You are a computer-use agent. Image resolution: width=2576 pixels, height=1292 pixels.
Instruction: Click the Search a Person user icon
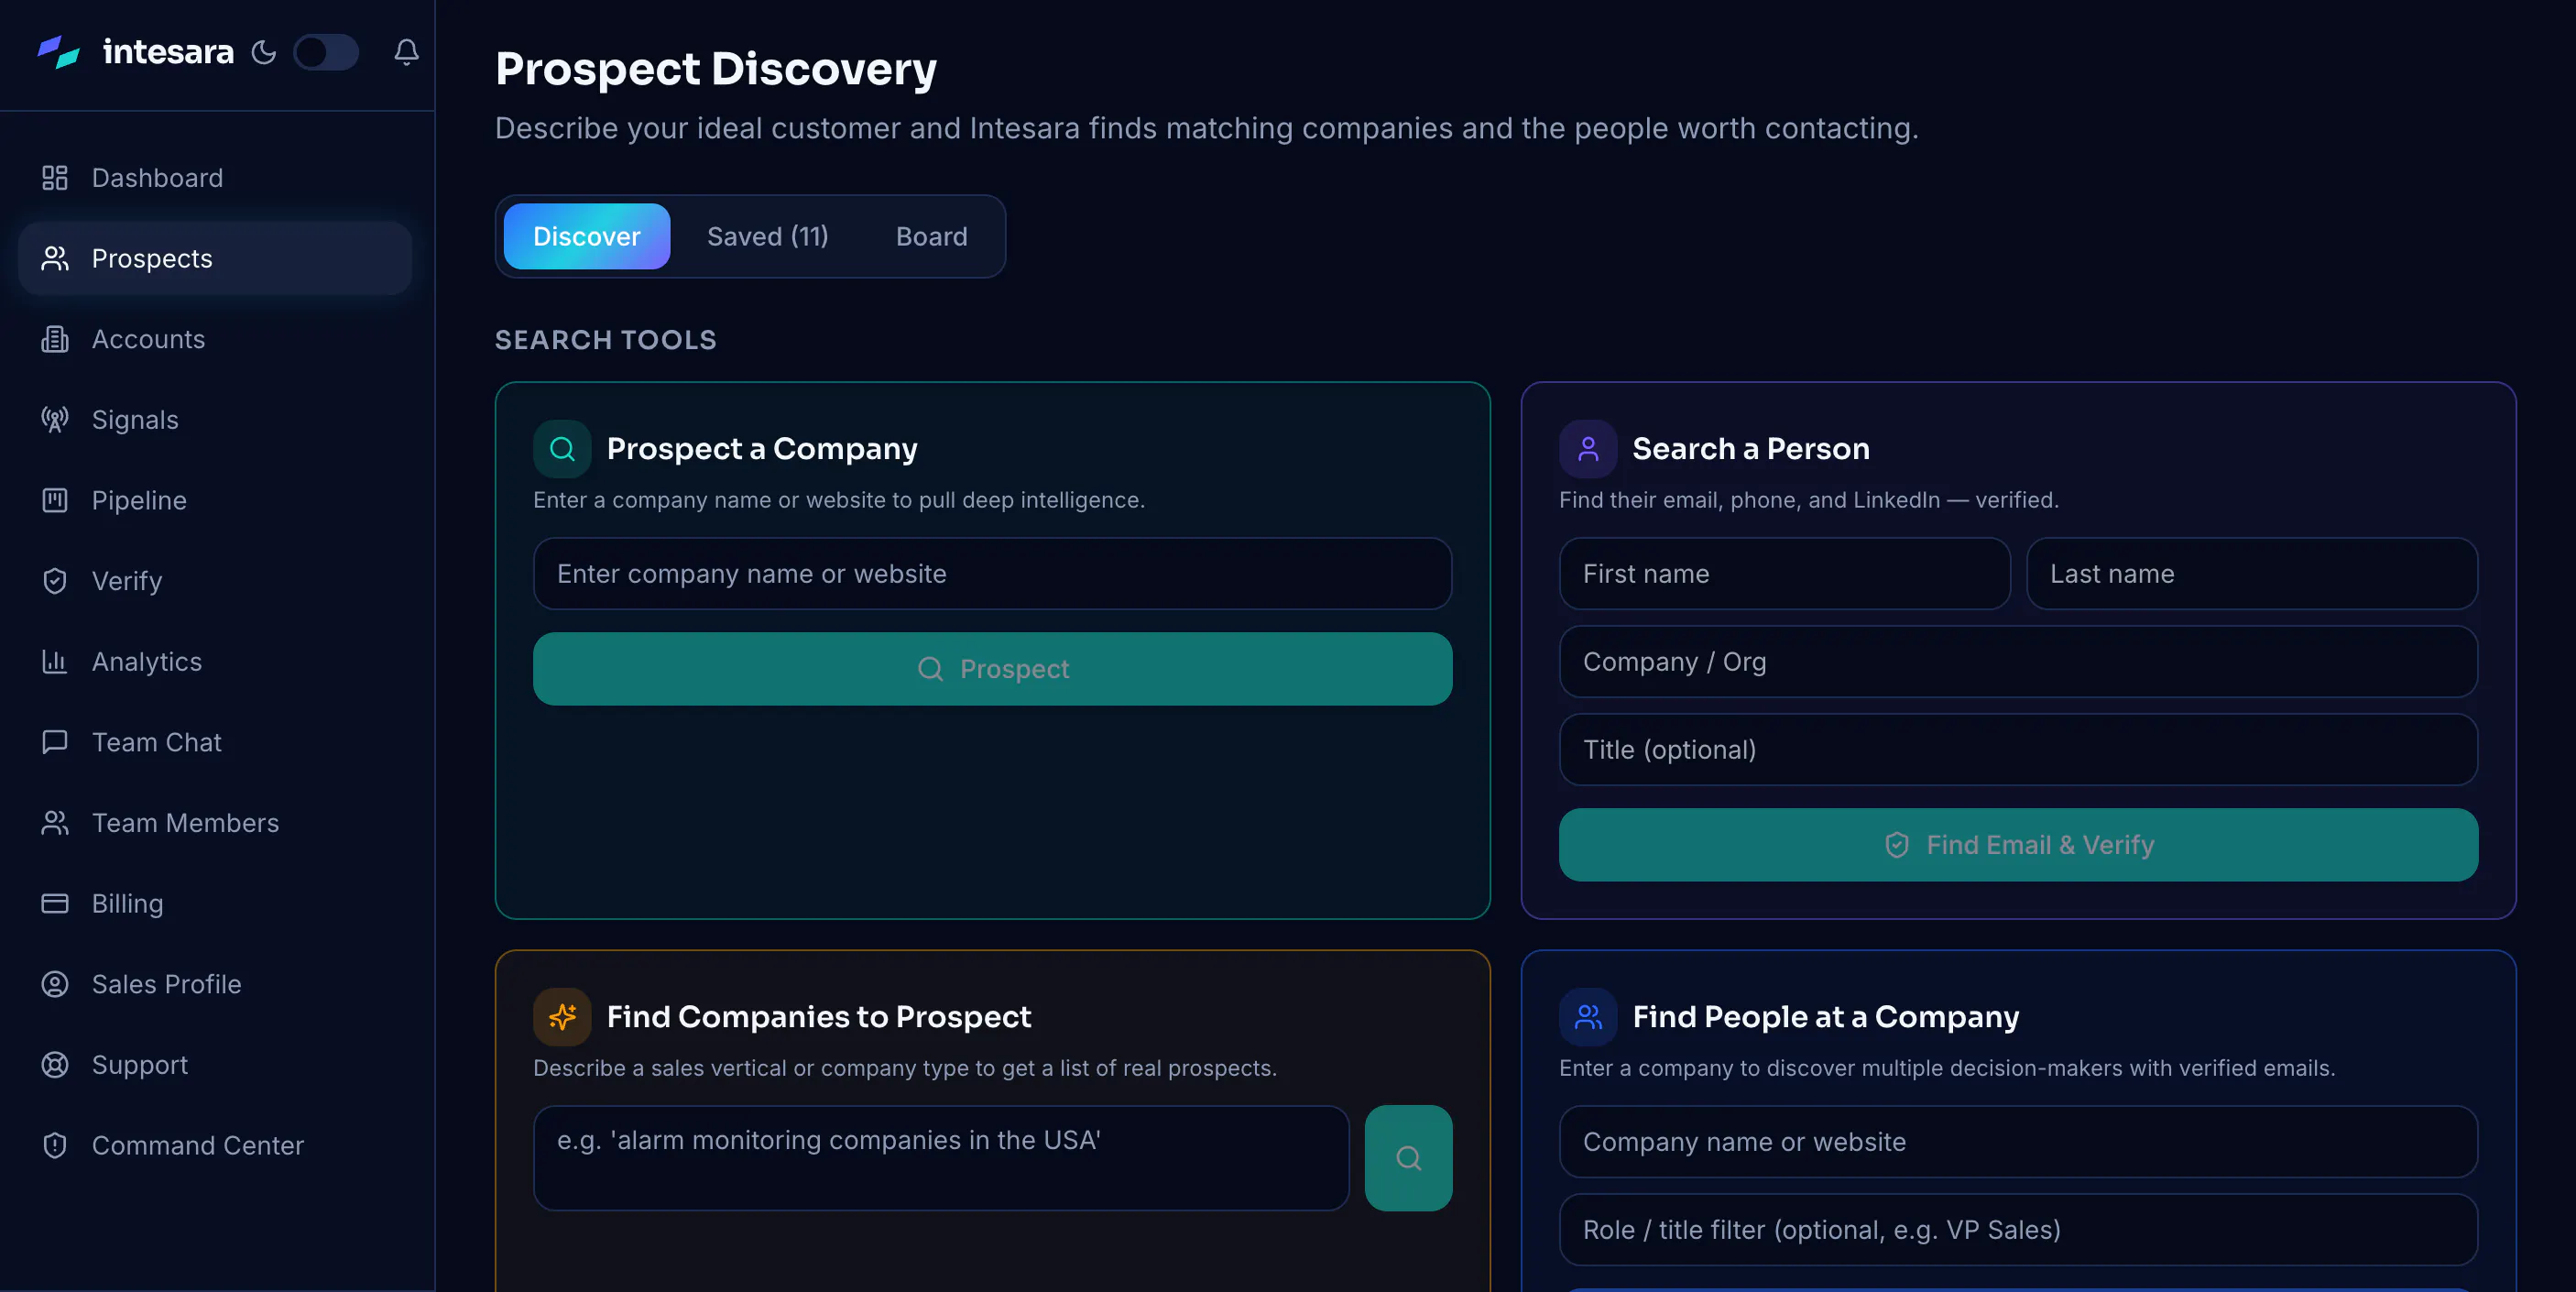coord(1588,449)
